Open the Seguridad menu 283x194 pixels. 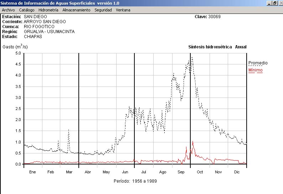[x=103, y=10]
